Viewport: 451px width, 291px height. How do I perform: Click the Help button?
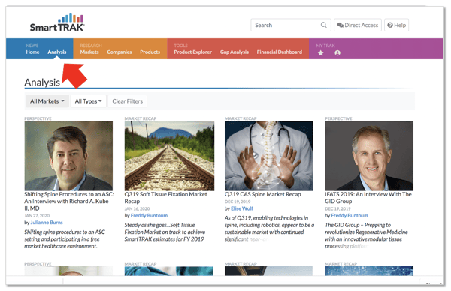pyautogui.click(x=396, y=25)
